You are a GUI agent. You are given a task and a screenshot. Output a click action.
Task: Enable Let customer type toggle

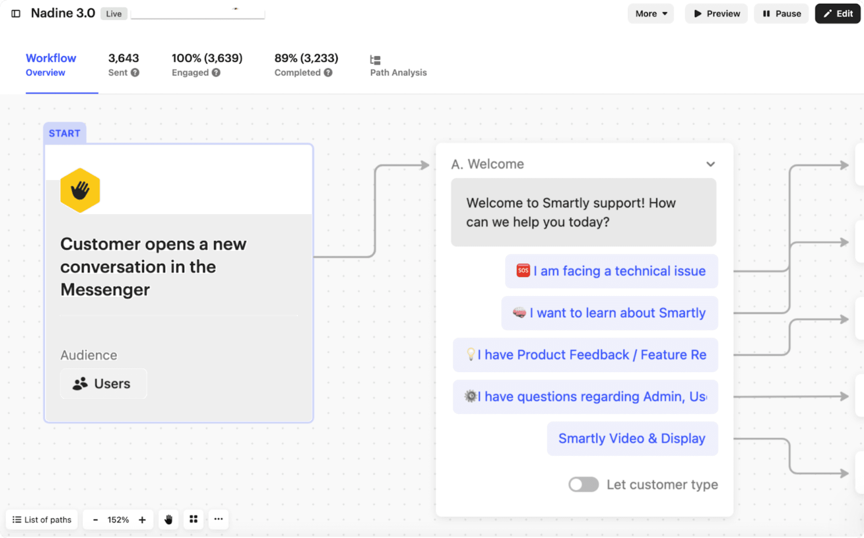583,484
